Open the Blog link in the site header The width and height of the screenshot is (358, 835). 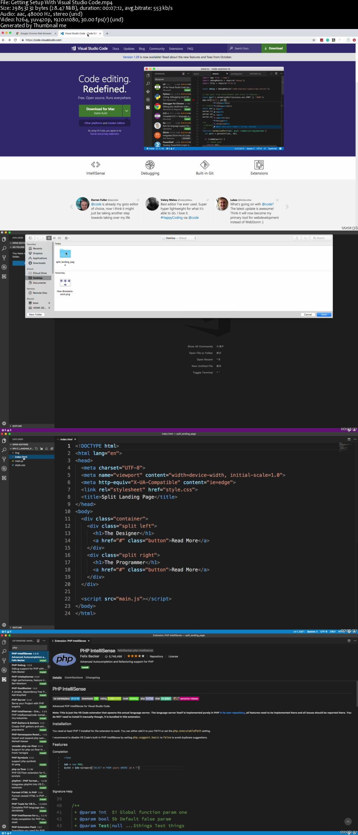[x=142, y=49]
